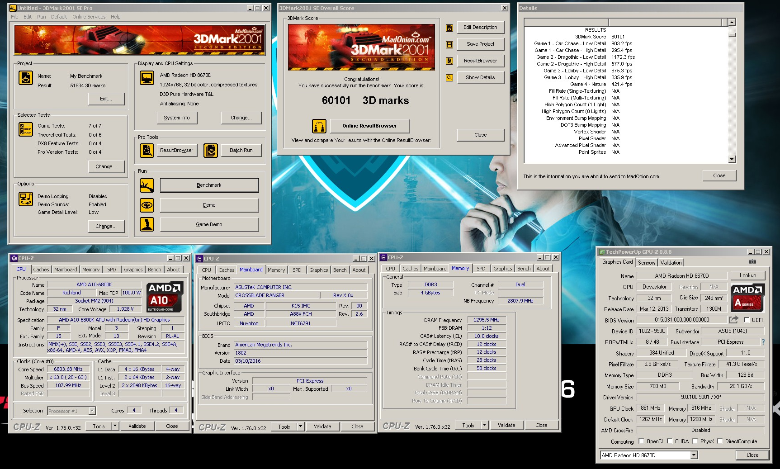This screenshot has height=469, width=780.
Task: Click the Demo button in the Run section
Action: coord(209,205)
